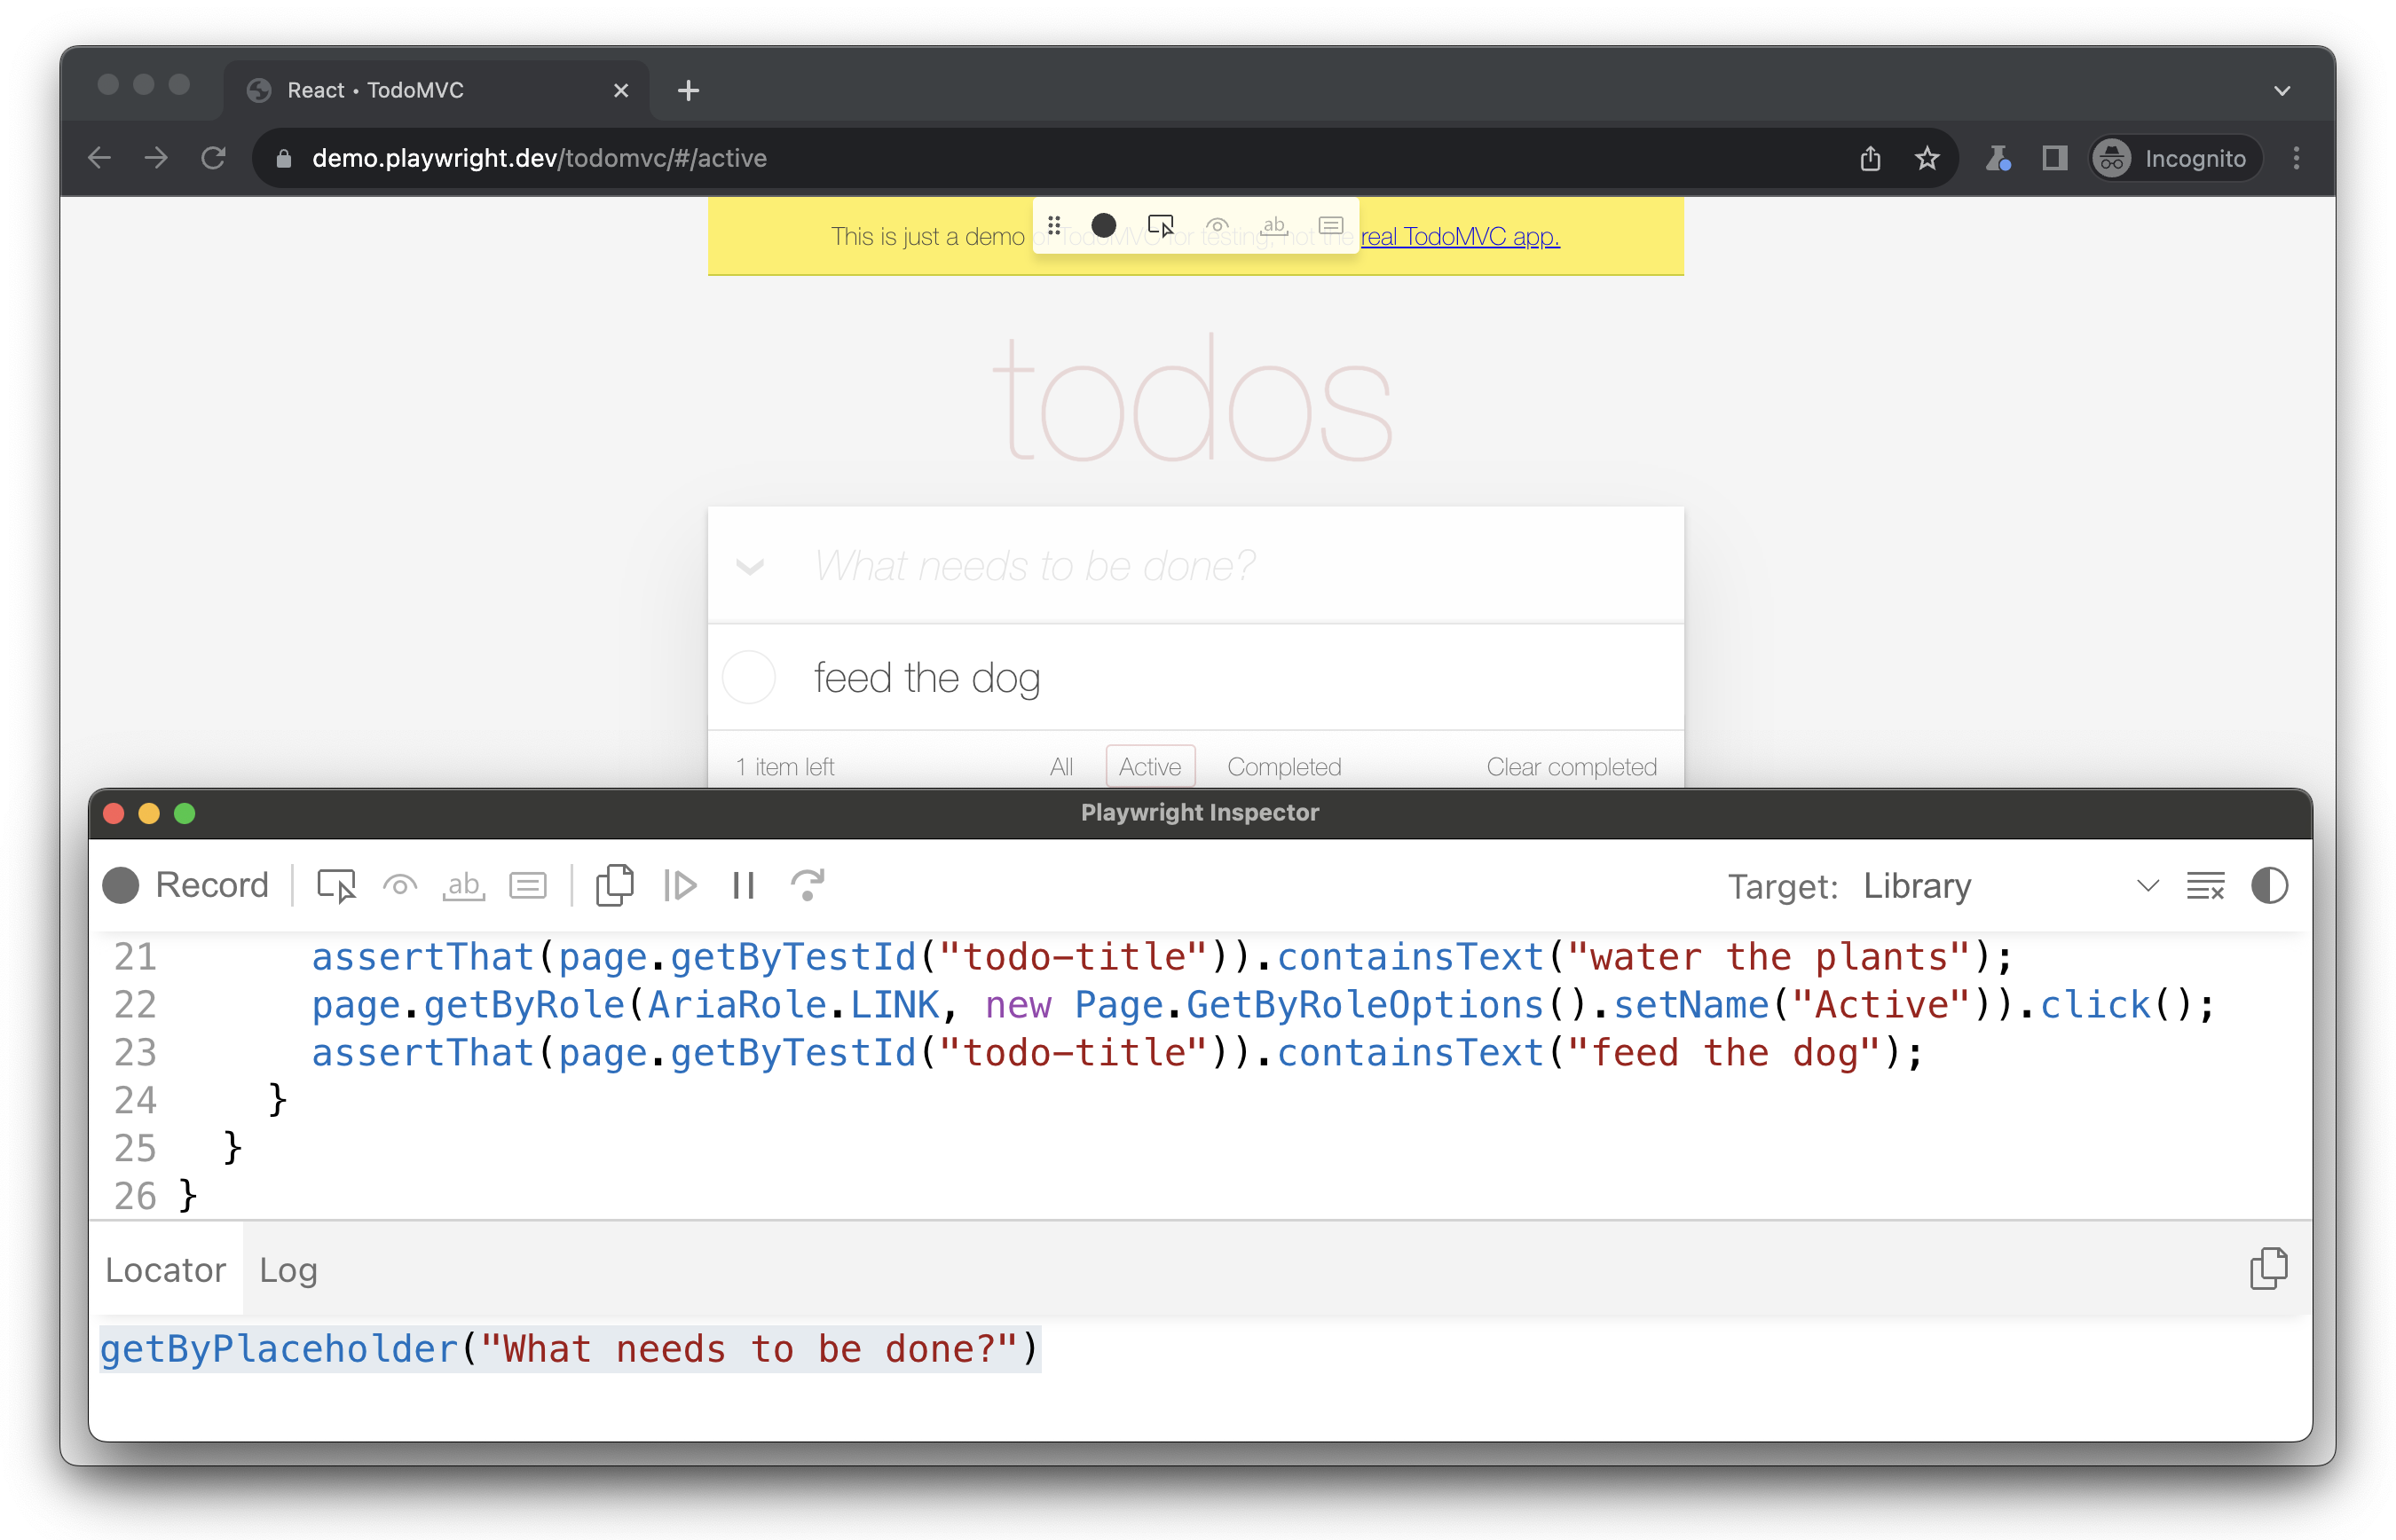Click the overlay assert value icon
This screenshot has width=2396, height=1540.
tap(1330, 226)
